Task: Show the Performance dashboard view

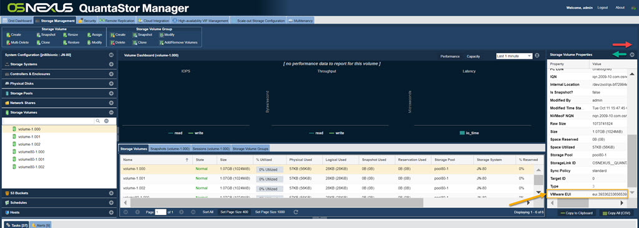Action: point(450,56)
